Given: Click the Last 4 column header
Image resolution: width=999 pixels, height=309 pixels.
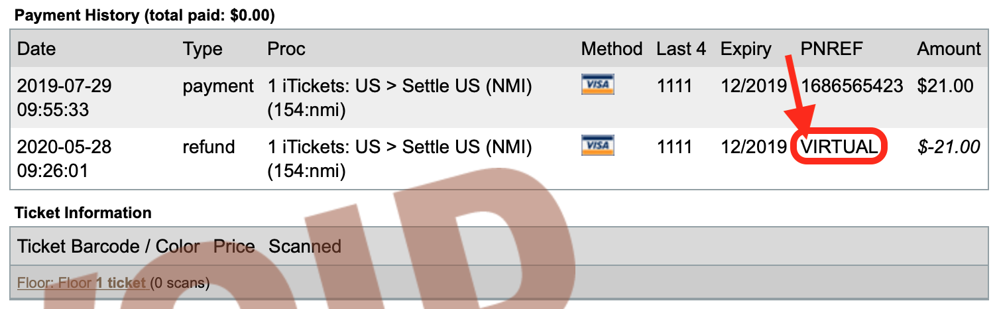Looking at the screenshot, I should point(681,49).
